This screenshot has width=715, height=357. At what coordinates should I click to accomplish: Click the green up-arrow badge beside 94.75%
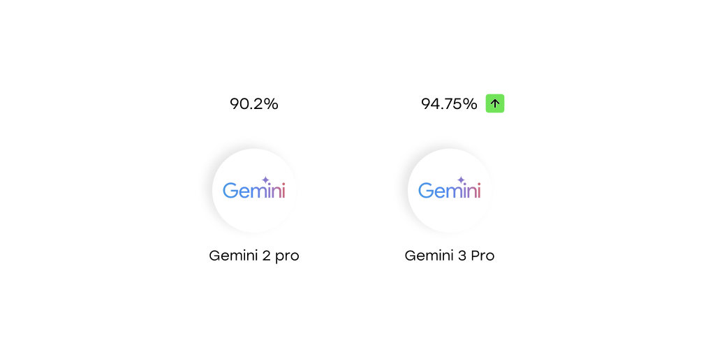tap(495, 103)
